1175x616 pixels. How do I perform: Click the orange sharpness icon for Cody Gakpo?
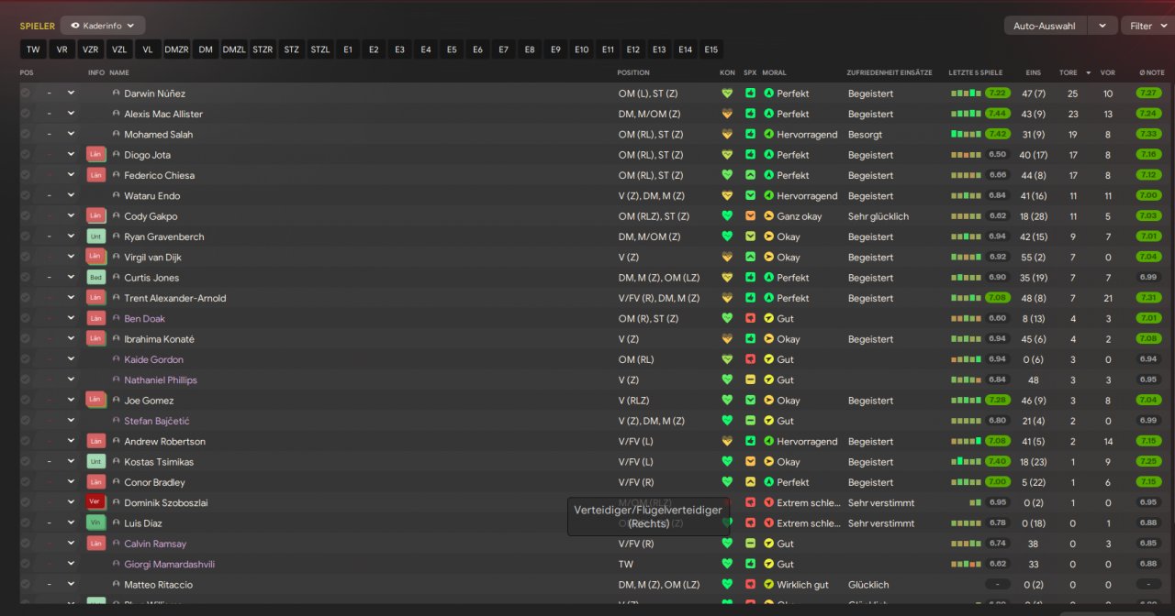click(750, 216)
